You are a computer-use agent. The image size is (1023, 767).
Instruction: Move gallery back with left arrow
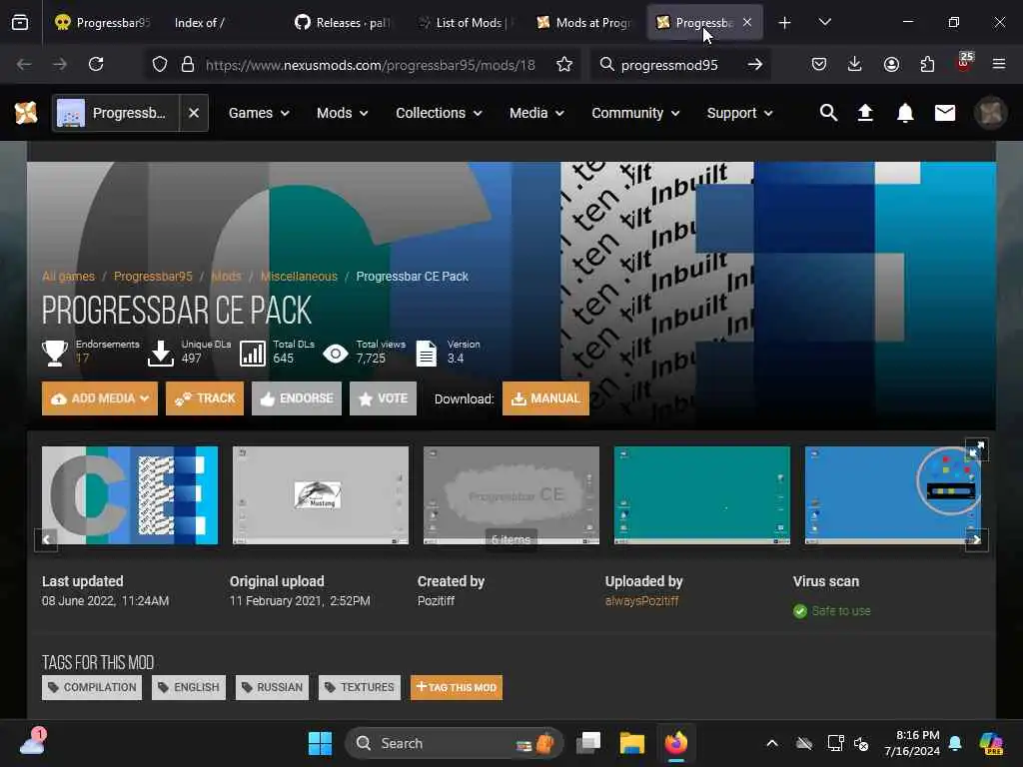[46, 540]
